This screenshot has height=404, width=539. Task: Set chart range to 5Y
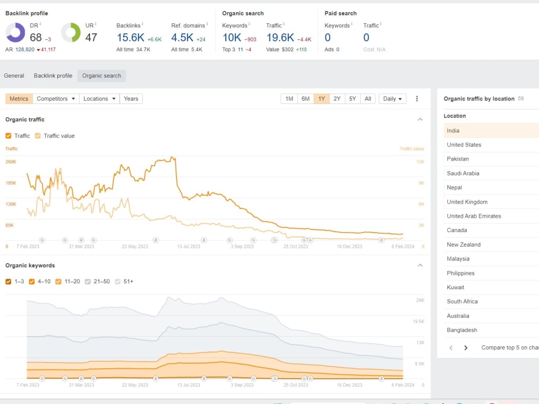[x=353, y=99]
